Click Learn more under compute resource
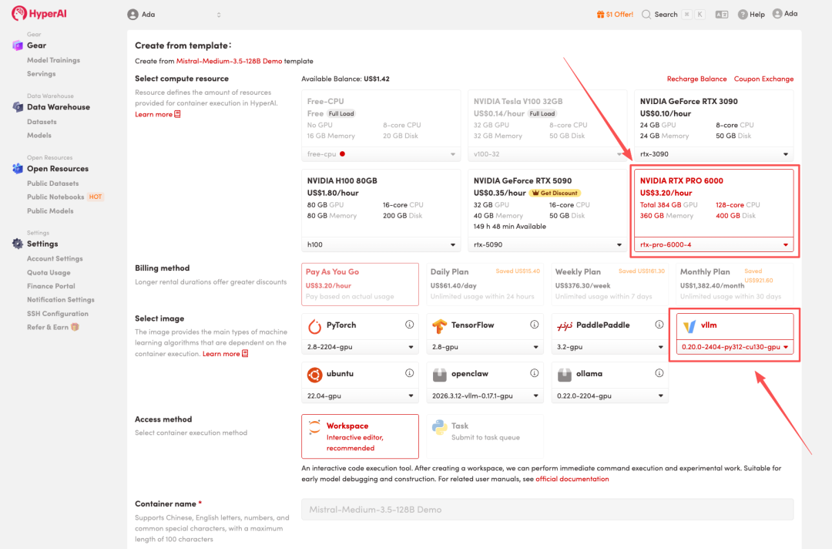Viewport: 832px width, 549px height. tap(158, 114)
